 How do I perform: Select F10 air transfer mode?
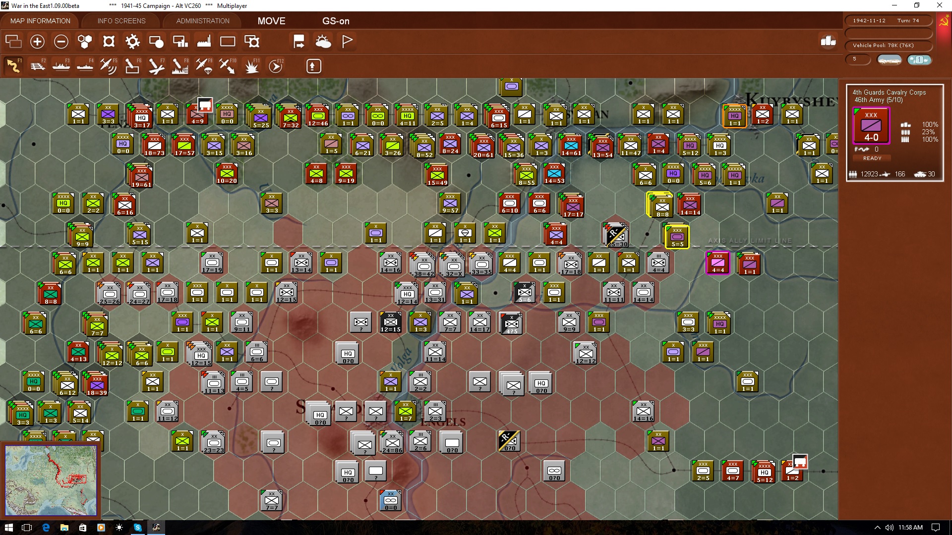point(228,66)
